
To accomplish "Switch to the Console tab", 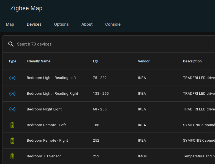I will pos(113,24).
